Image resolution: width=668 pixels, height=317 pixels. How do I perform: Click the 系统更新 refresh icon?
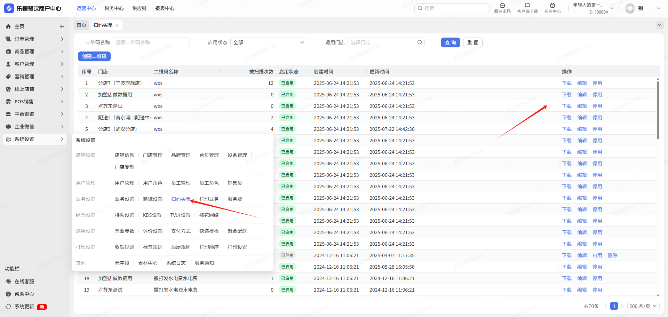pos(8,307)
